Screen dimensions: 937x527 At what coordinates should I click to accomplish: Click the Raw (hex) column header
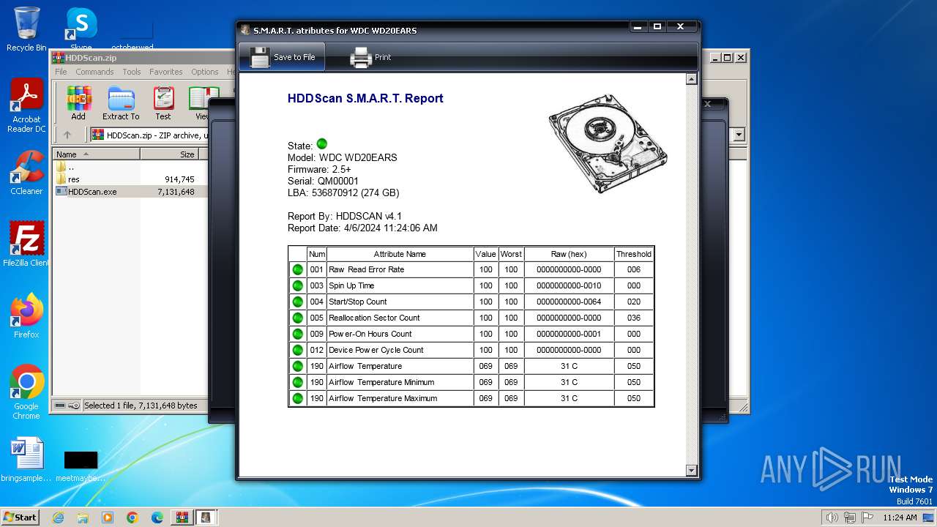click(x=569, y=254)
